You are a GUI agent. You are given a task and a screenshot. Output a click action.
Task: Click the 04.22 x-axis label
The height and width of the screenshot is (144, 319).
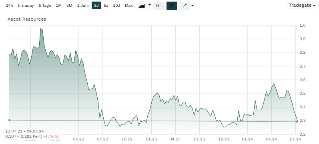78,139
